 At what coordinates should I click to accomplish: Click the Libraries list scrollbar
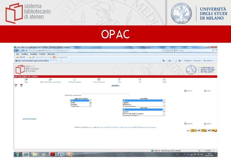164,112
